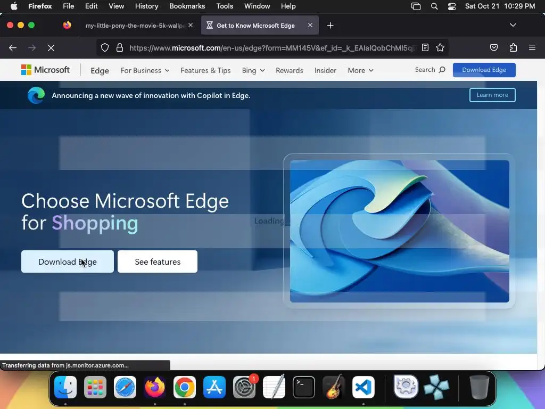Expand the For Business dropdown
Viewport: 545px width, 409px height.
pyautogui.click(x=145, y=70)
